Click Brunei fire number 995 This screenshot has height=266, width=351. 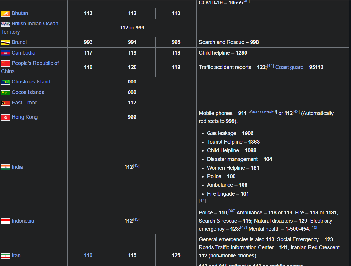[176, 42]
